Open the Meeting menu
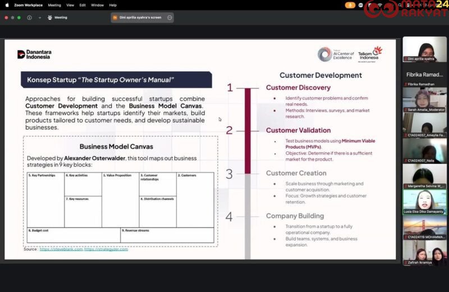 [54, 5]
